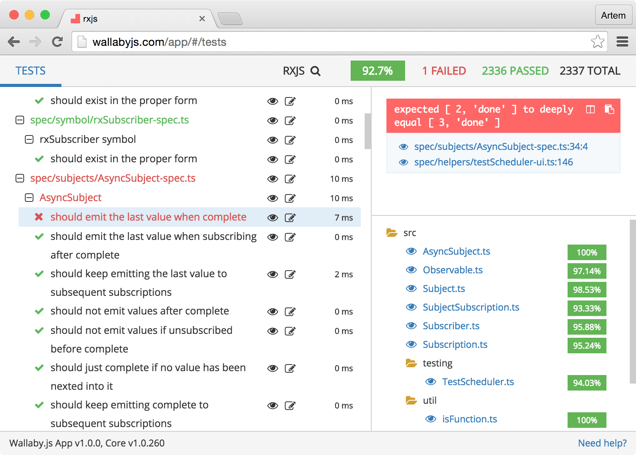Image resolution: width=636 pixels, height=455 pixels.
Task: Open edit icon for AsyncSubject suite row
Action: pyautogui.click(x=290, y=198)
